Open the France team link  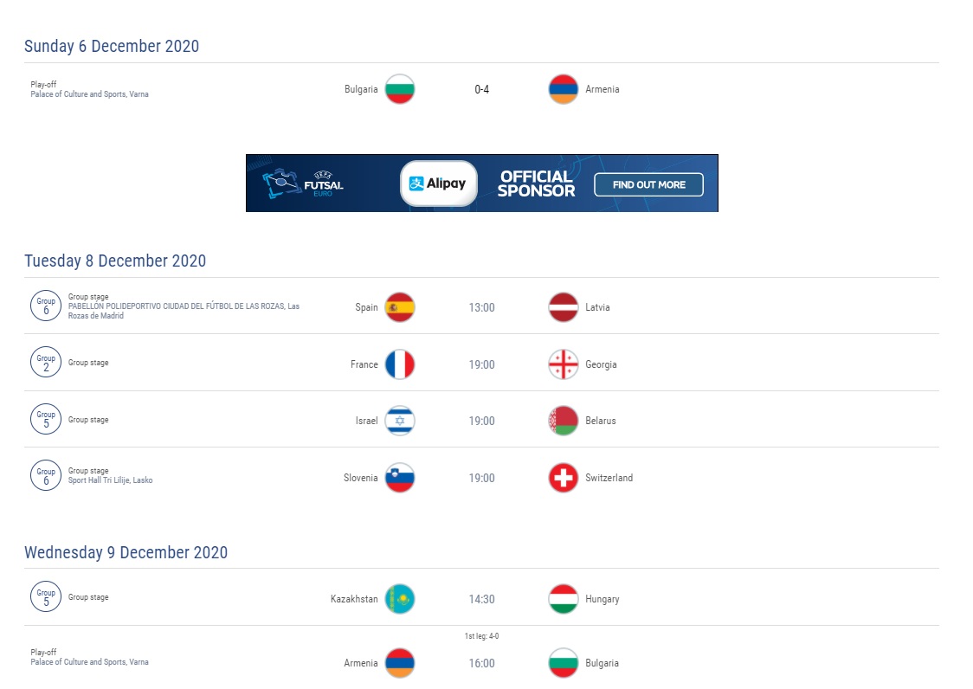click(x=364, y=364)
